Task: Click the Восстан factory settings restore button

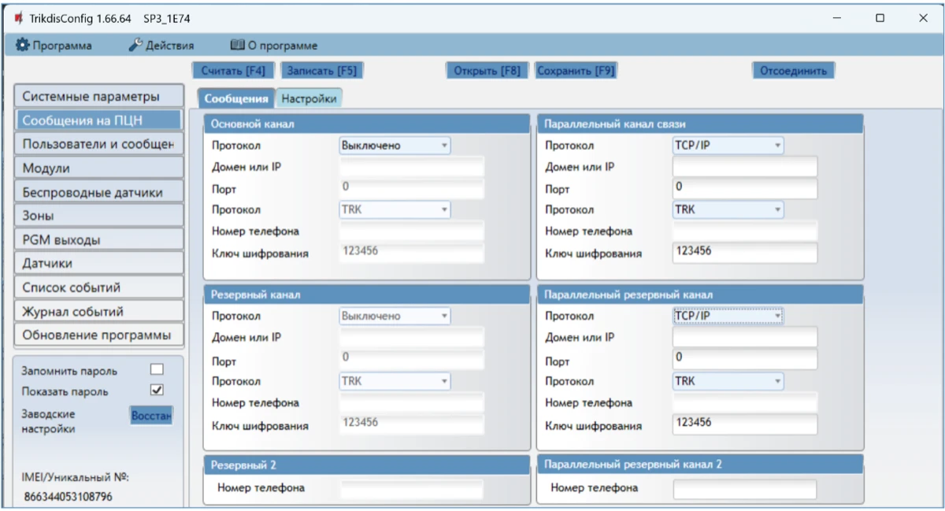Action: 151,415
